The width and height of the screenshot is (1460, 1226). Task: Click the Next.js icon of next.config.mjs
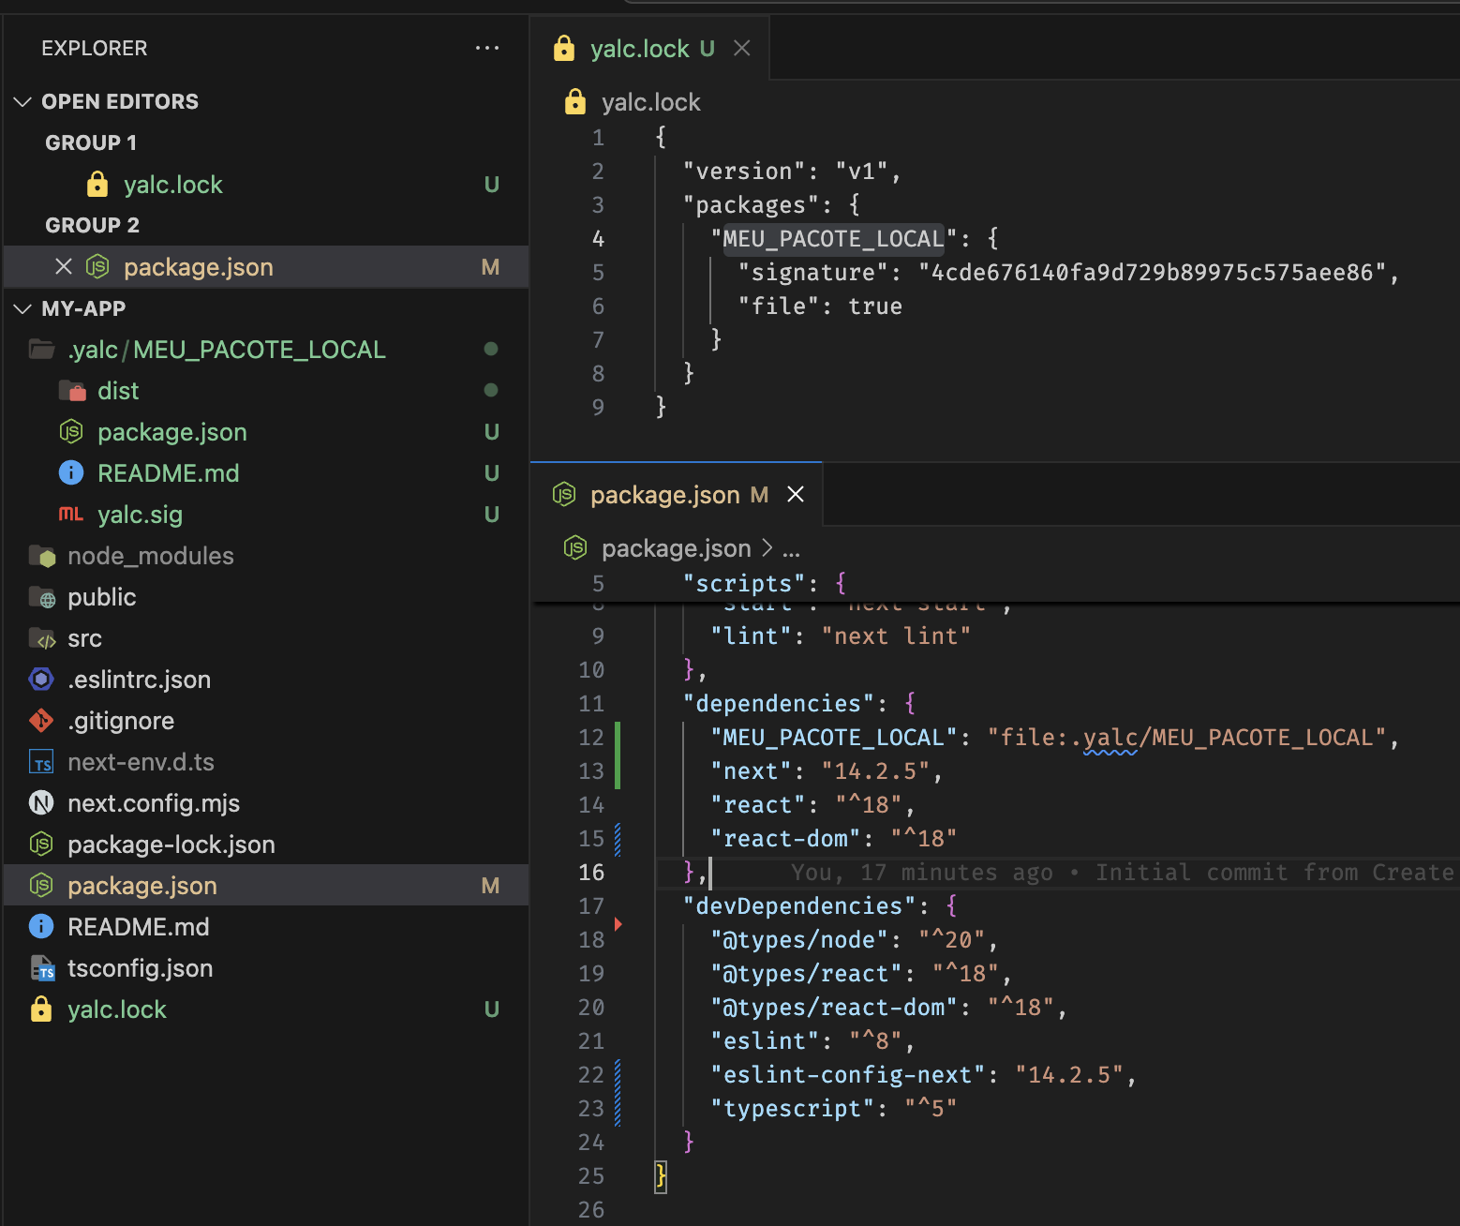coord(41,803)
